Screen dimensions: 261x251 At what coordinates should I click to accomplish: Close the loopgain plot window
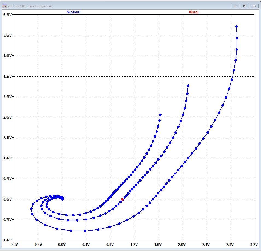point(254,6)
